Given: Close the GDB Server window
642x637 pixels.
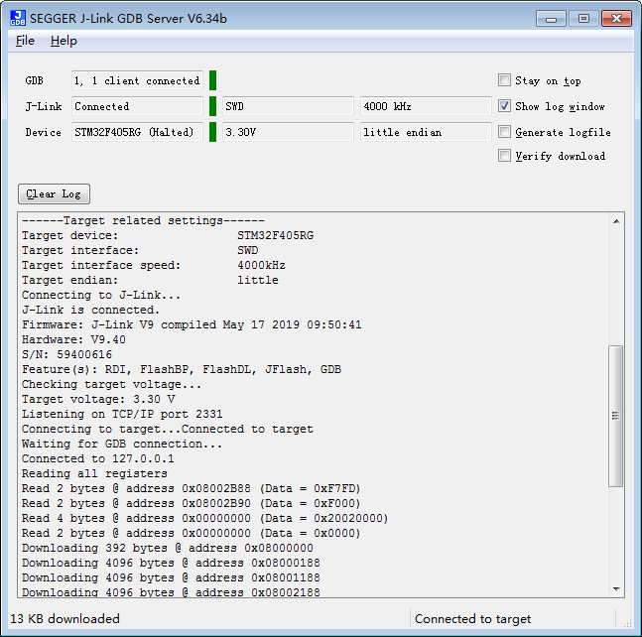Looking at the screenshot, I should (x=616, y=19).
